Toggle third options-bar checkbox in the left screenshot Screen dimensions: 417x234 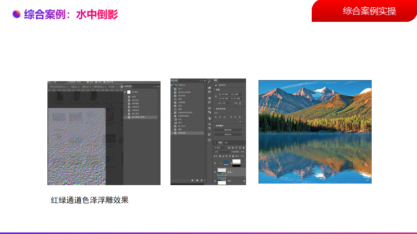(105, 82)
